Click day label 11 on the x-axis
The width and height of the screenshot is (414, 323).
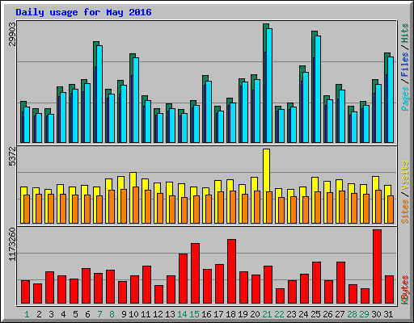(146, 314)
